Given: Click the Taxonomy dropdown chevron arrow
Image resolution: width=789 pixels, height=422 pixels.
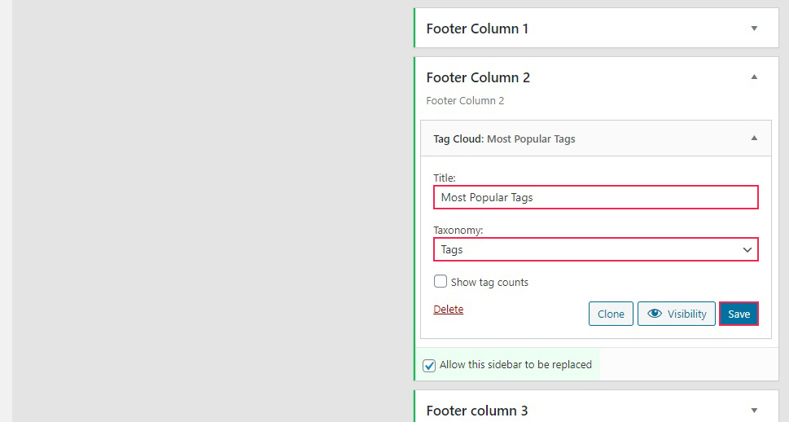Looking at the screenshot, I should [747, 250].
